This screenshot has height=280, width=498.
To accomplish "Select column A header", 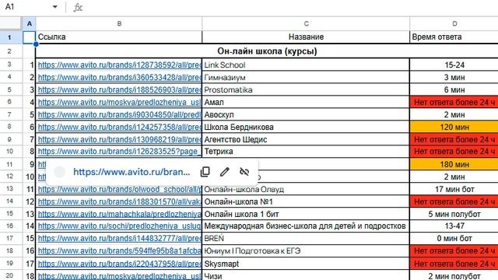I will click(30, 24).
